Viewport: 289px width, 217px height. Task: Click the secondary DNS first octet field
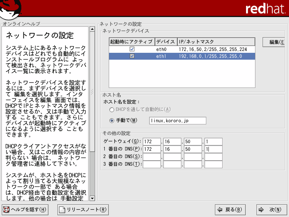coord(152,157)
